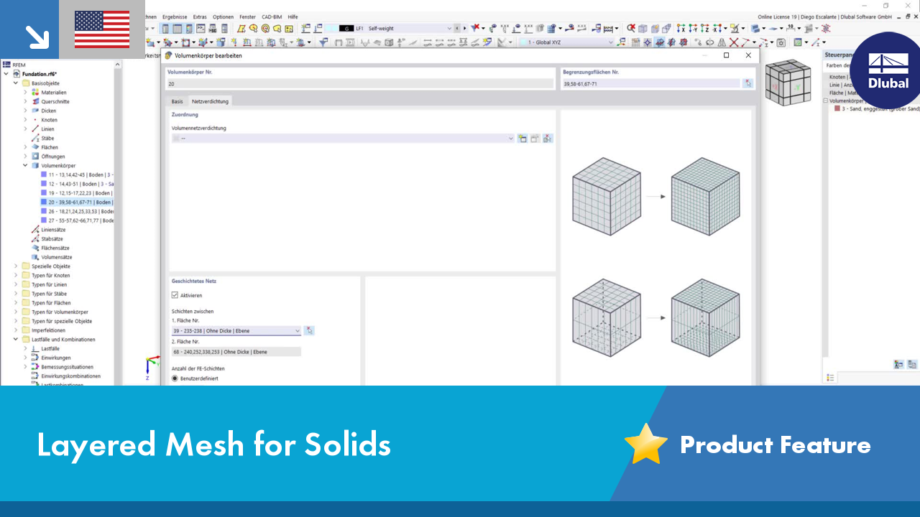This screenshot has width=920, height=517.
Task: Click the Volumenkörper Nr. input field
Action: pos(361,84)
